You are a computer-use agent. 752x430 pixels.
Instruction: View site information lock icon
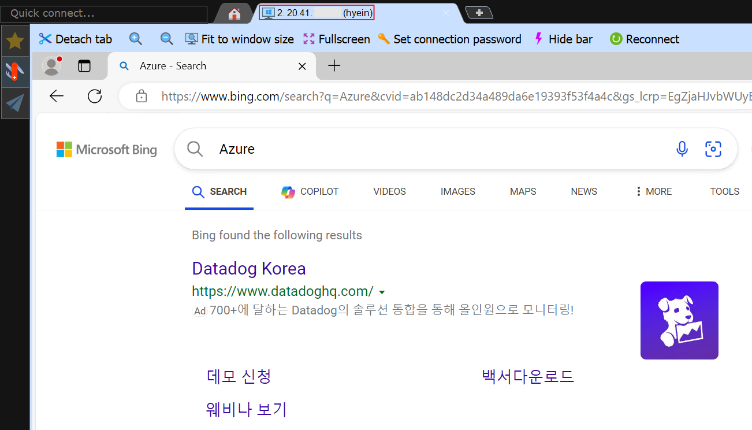pyautogui.click(x=142, y=97)
